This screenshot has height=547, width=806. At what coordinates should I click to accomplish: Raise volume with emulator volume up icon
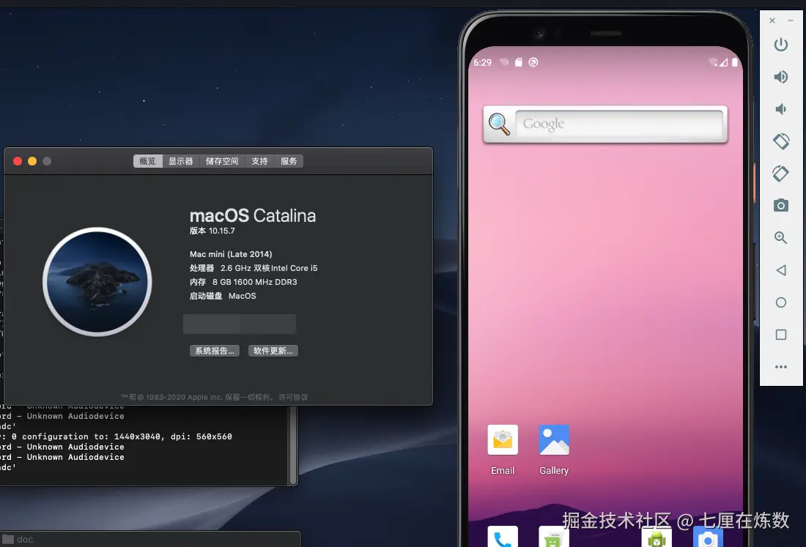click(x=781, y=77)
